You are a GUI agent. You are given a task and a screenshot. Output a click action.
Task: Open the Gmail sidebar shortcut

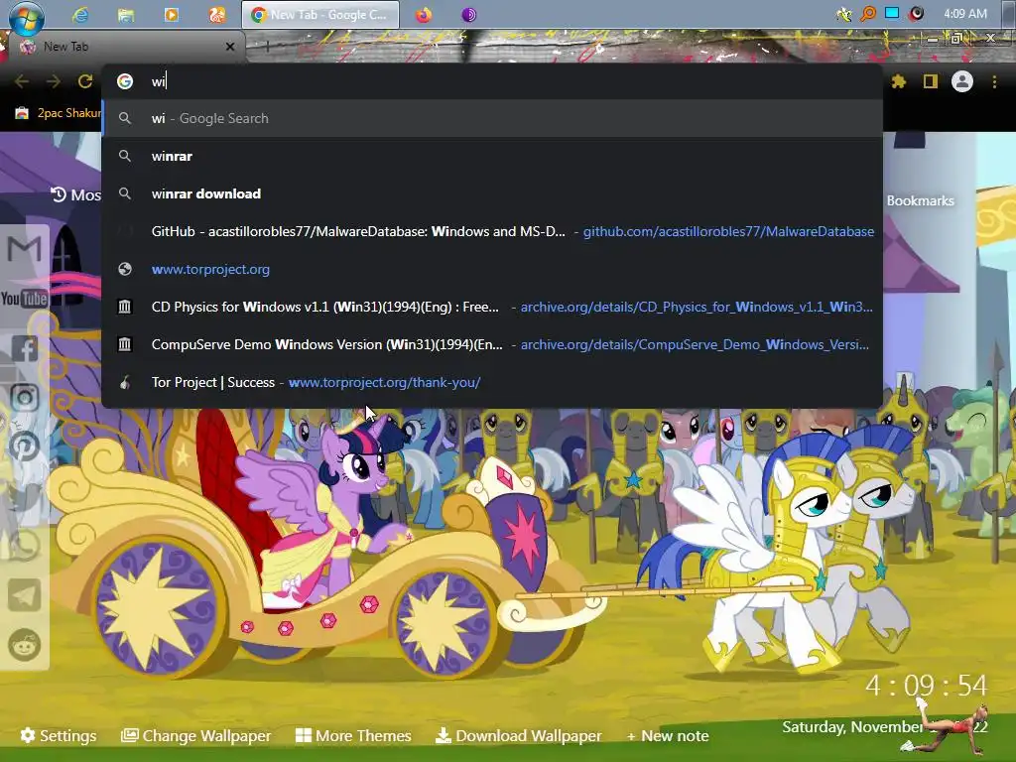click(25, 249)
